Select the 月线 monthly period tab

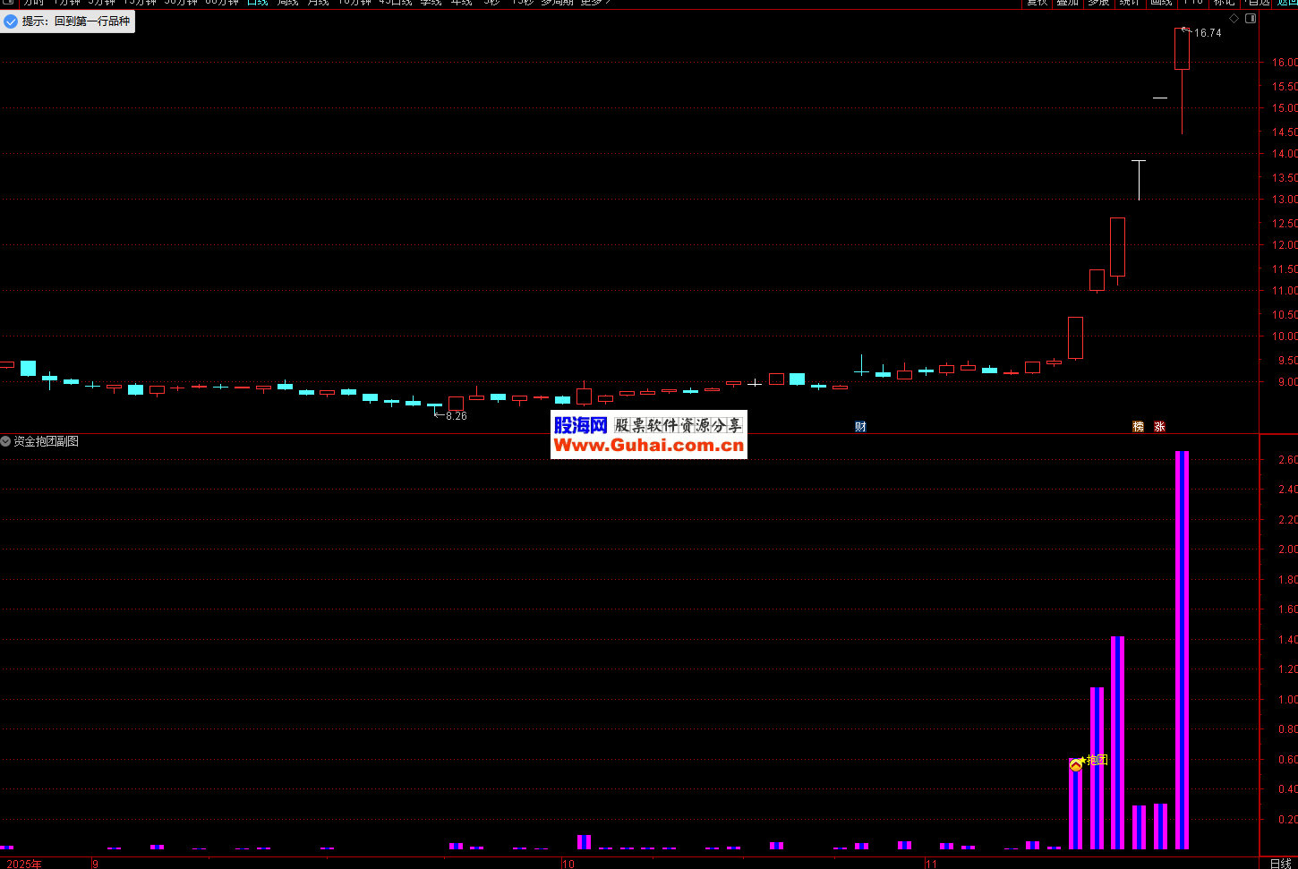[x=318, y=3]
